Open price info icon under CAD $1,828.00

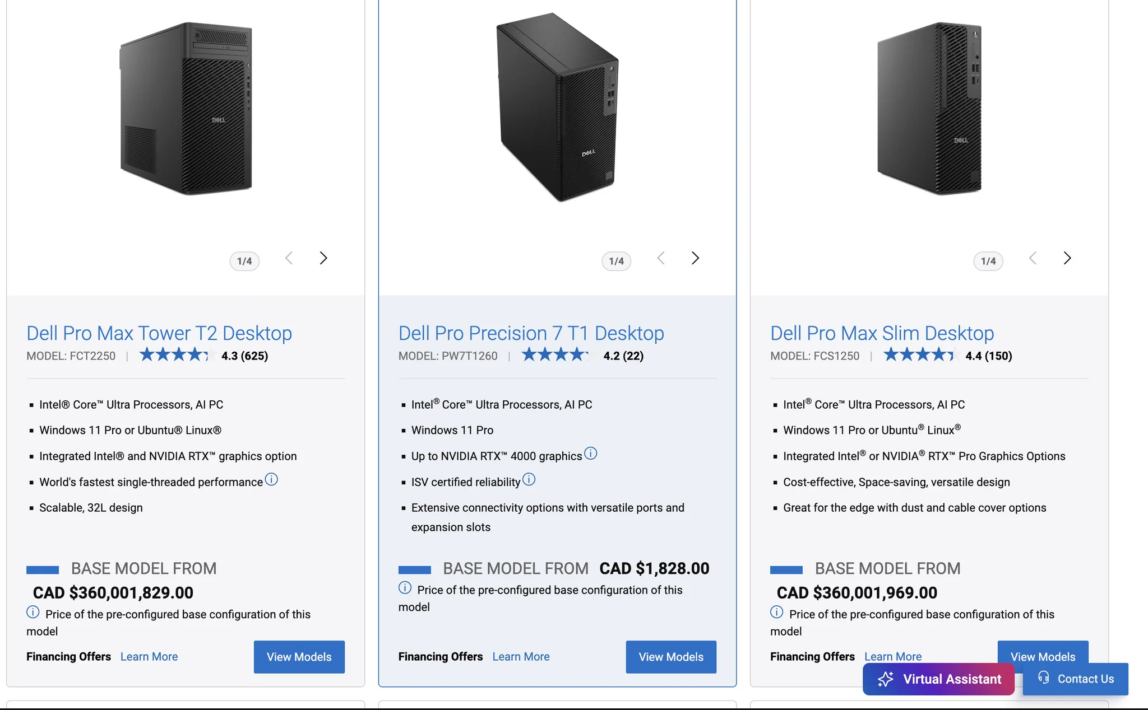point(405,588)
